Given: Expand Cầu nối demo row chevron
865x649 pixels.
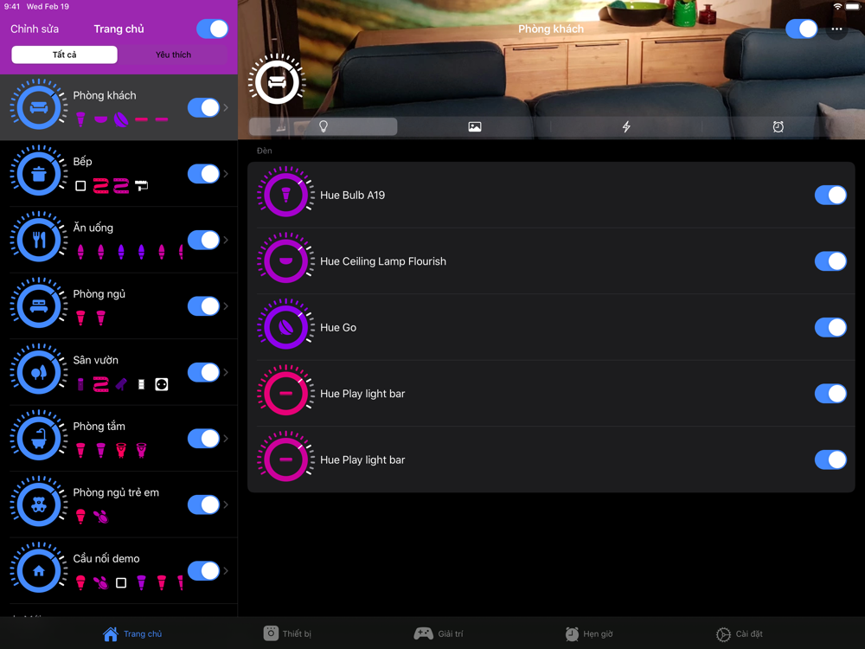Looking at the screenshot, I should (226, 571).
